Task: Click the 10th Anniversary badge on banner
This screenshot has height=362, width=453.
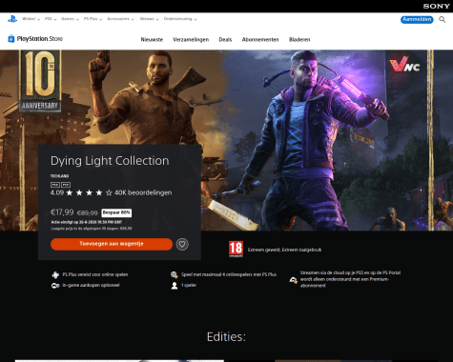Action: 40,81
